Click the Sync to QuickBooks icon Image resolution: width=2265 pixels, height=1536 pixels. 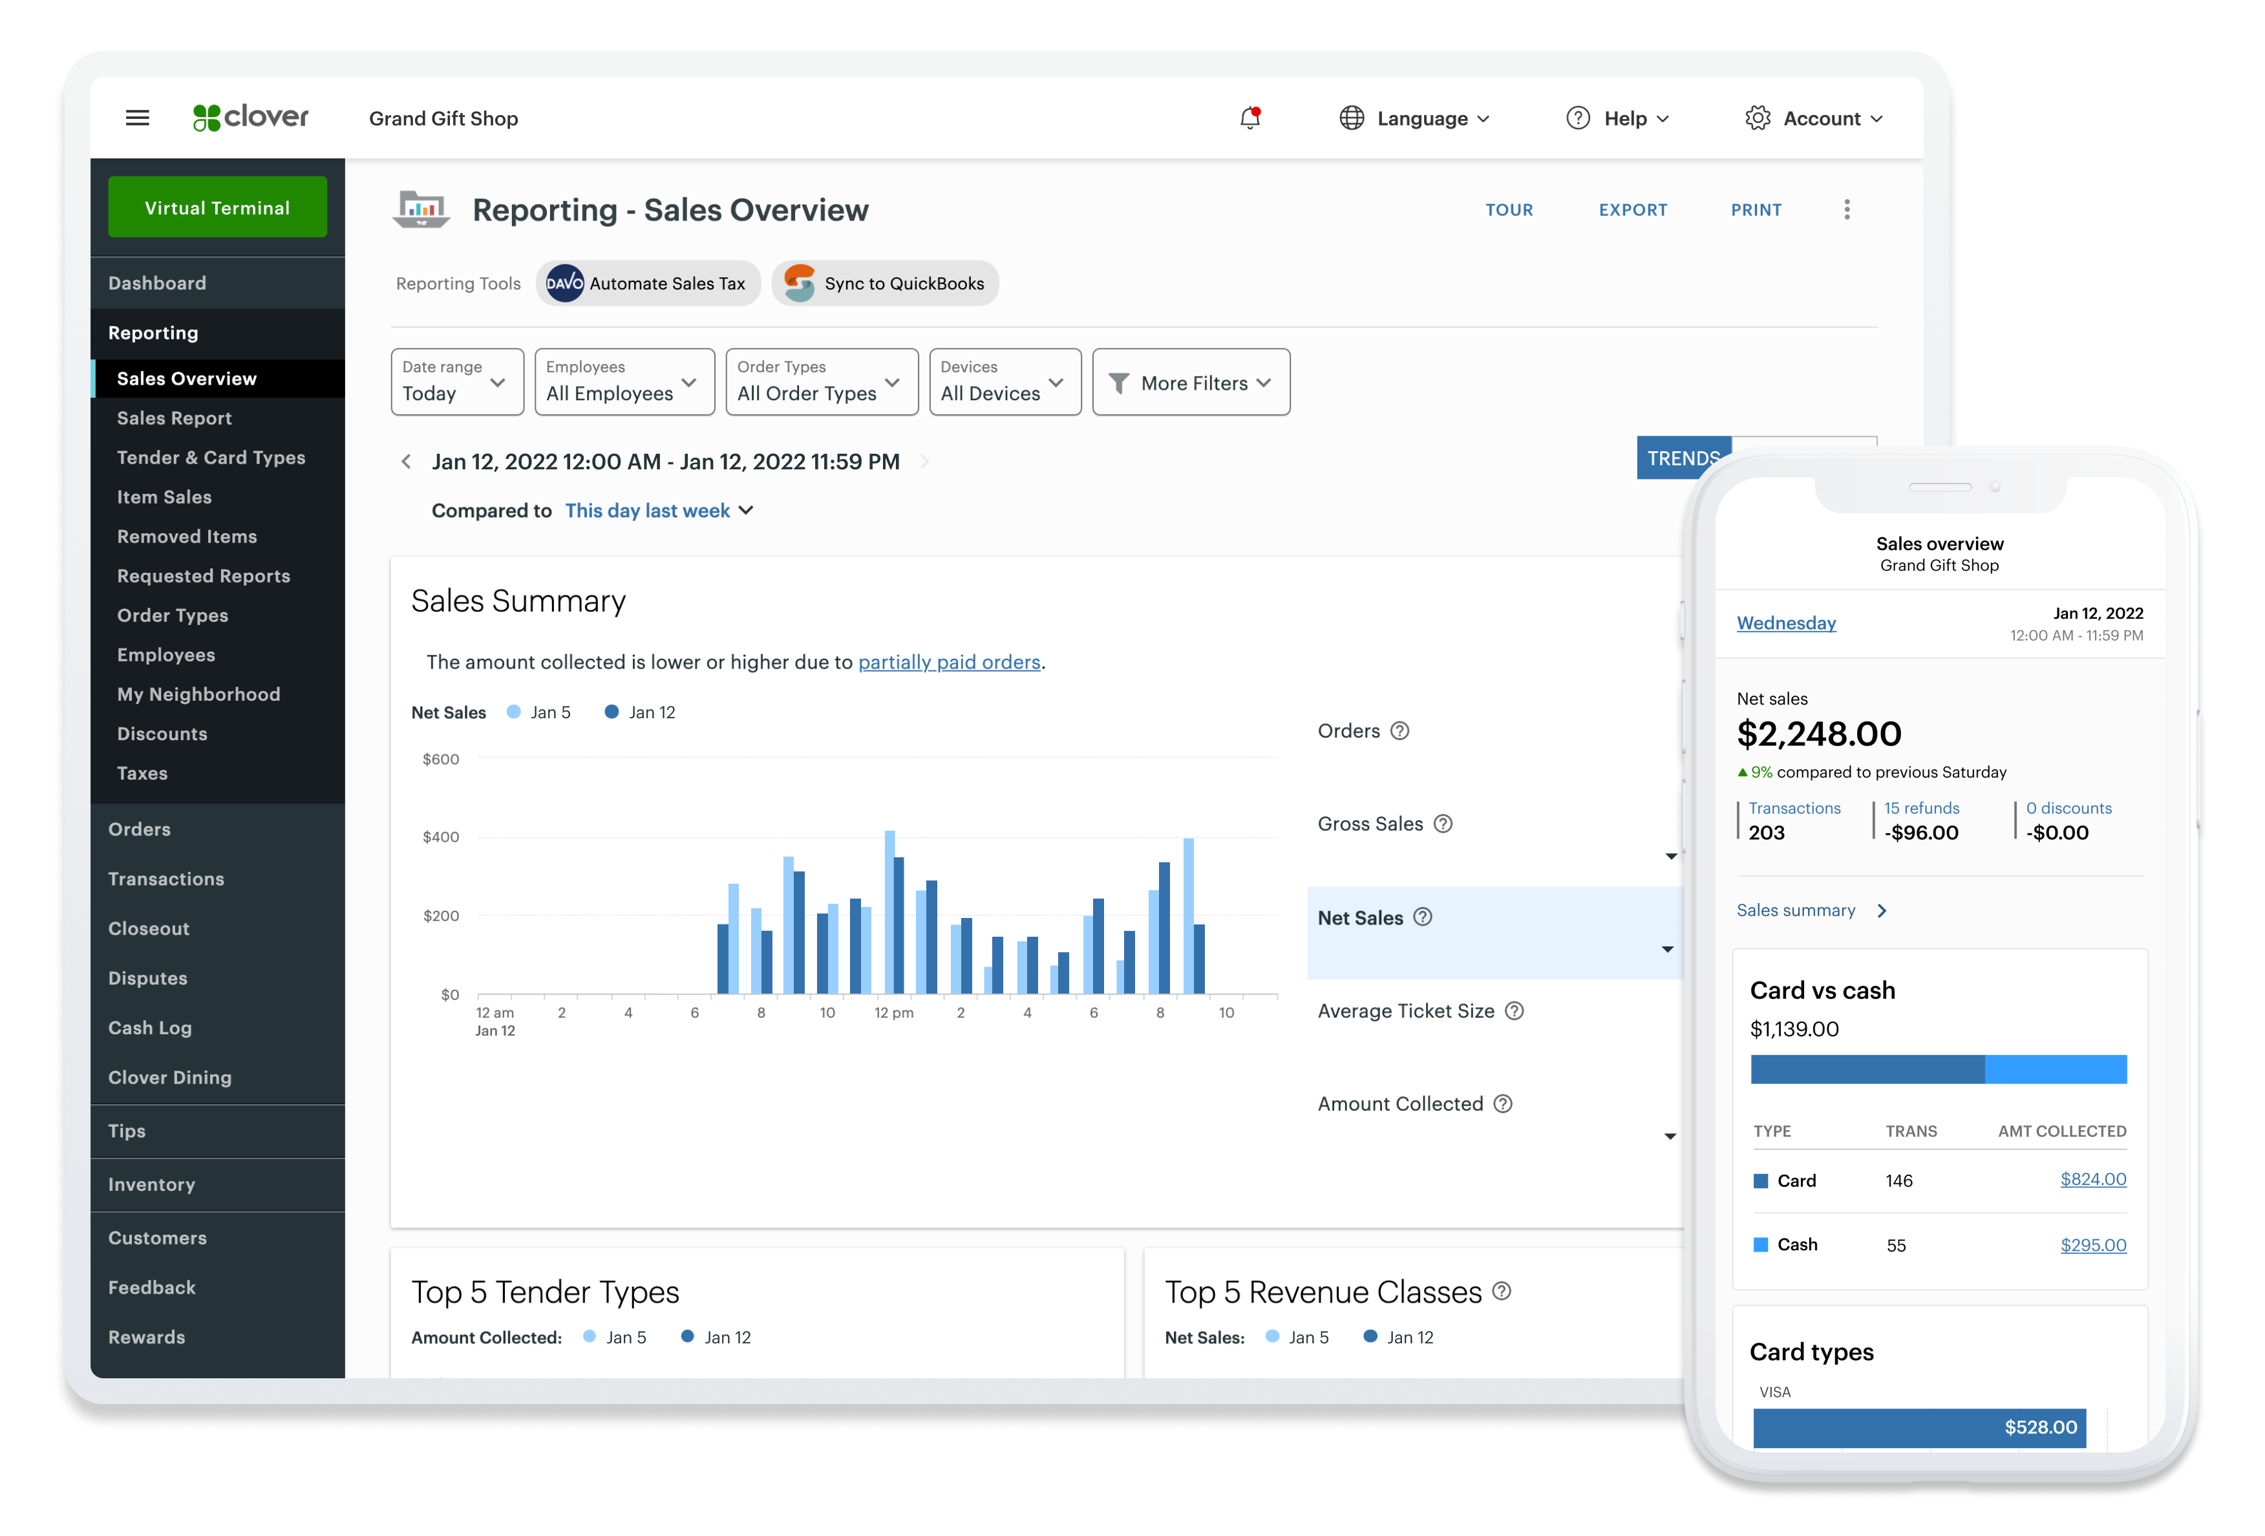(799, 284)
